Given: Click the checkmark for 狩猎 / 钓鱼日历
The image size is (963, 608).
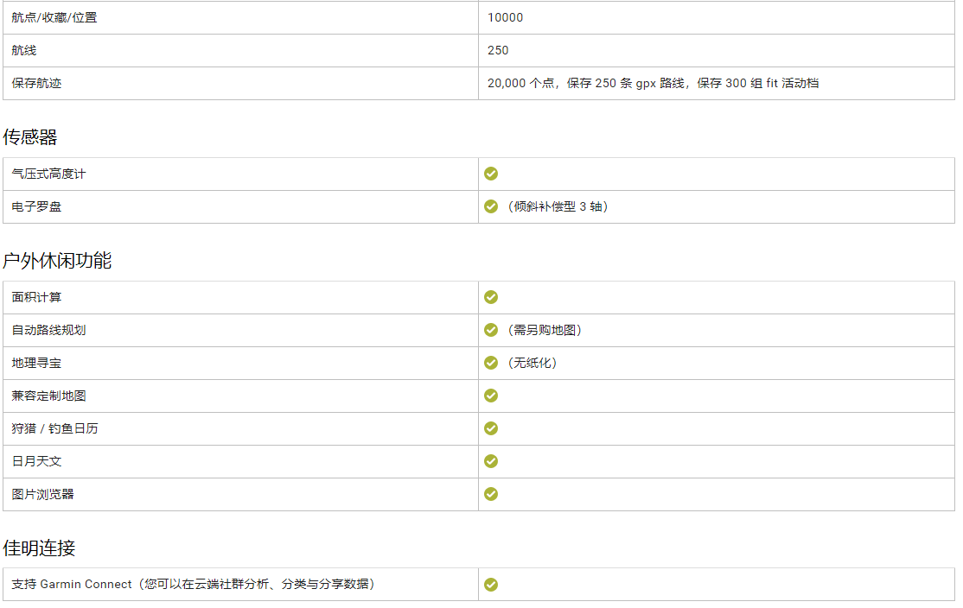Looking at the screenshot, I should pyautogui.click(x=491, y=428).
